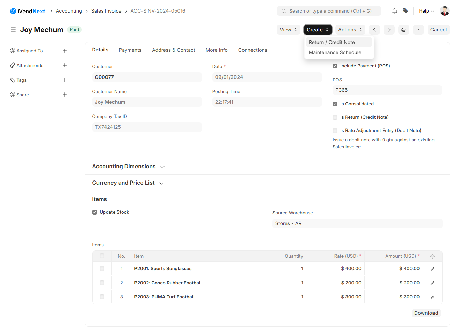Click the POS field P365
Viewport: 466px width, 333px height.
[x=387, y=90]
